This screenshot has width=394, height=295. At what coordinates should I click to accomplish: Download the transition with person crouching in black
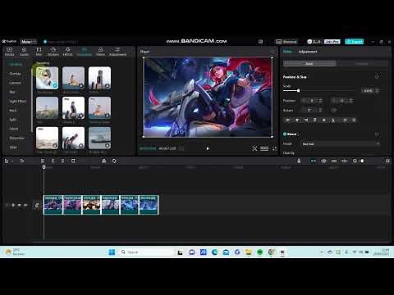tap(81, 116)
